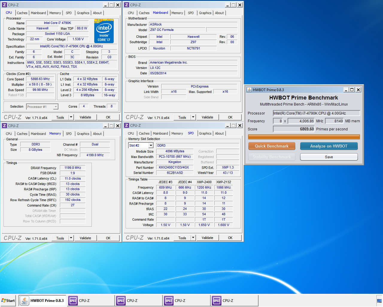Open the Processor #1 selection dropdown
Screen dimensions: 383x307
(x=56, y=107)
